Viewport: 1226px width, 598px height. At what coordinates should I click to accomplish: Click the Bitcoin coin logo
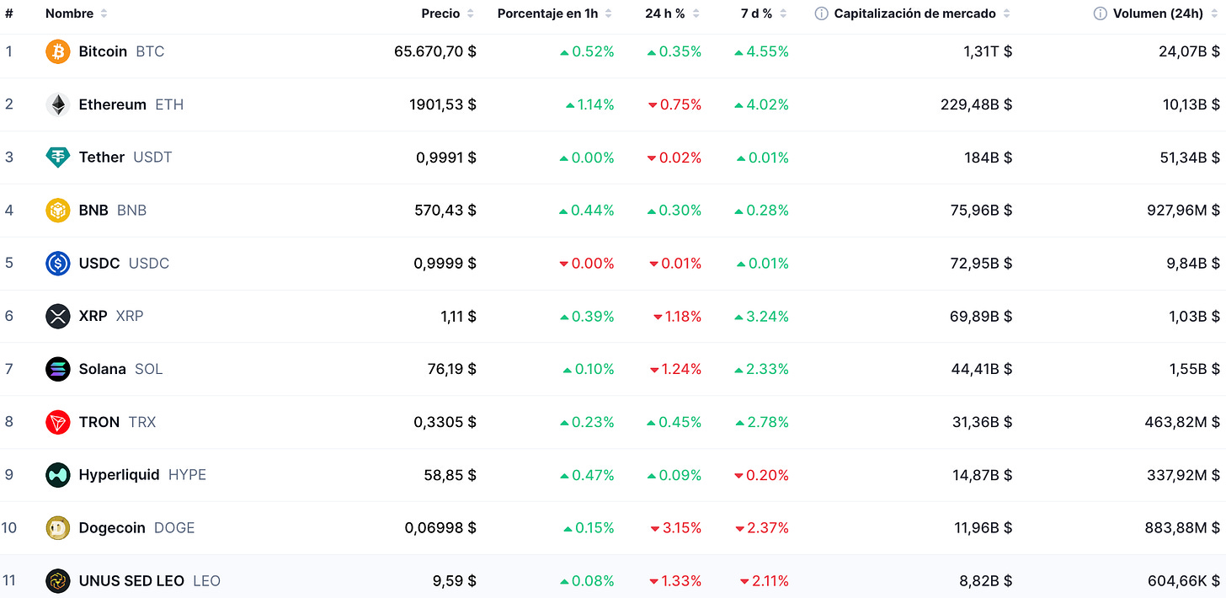58,51
